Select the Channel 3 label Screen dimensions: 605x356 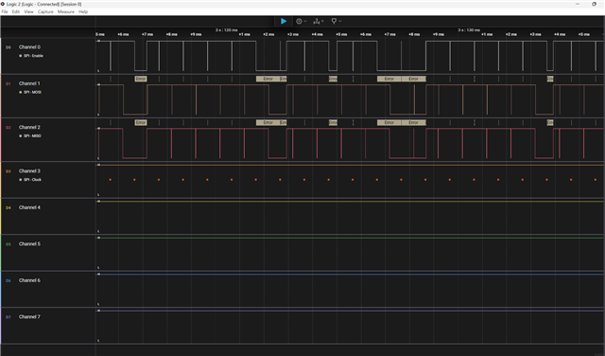click(x=29, y=170)
